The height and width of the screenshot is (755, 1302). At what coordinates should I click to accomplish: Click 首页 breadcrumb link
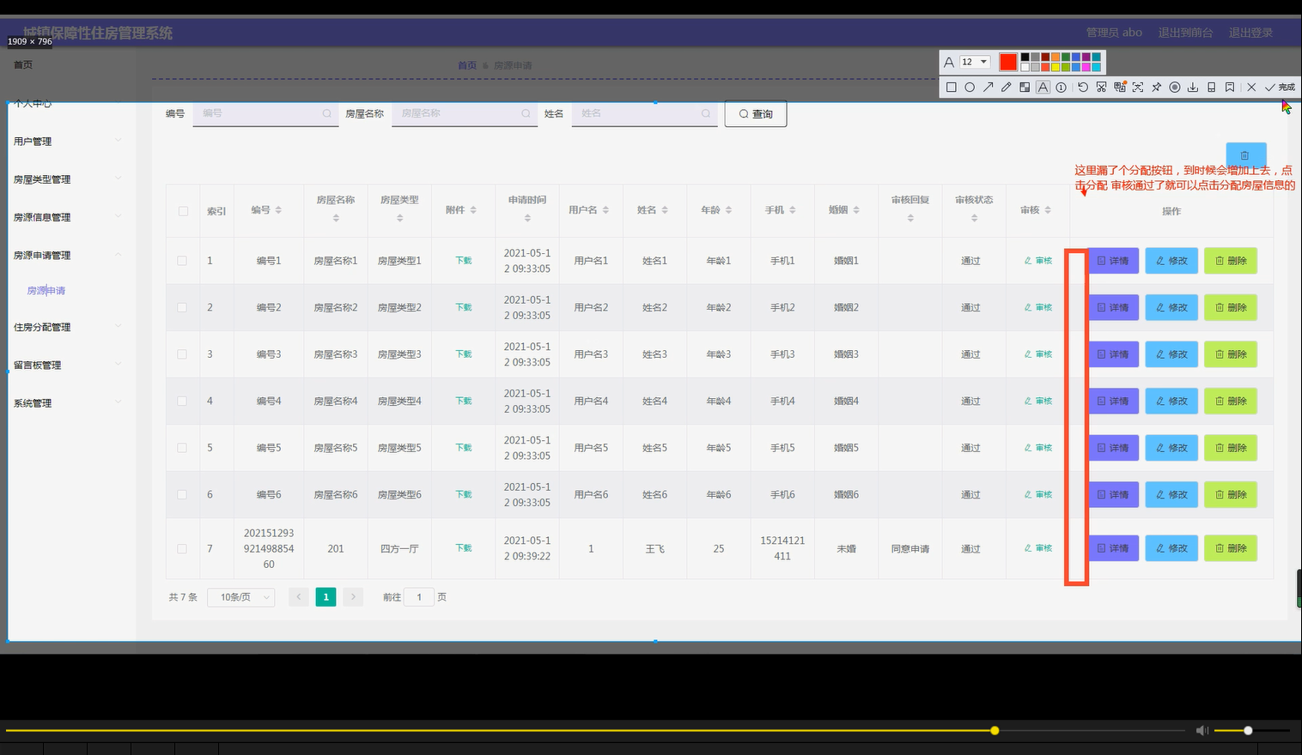pyautogui.click(x=466, y=65)
